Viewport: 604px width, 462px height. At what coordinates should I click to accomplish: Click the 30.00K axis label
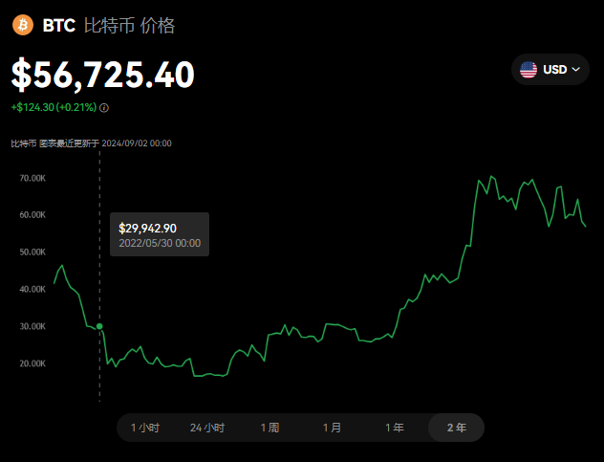click(32, 326)
